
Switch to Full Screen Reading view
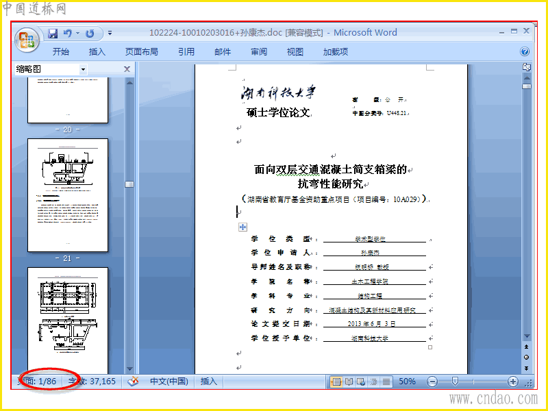(349, 382)
